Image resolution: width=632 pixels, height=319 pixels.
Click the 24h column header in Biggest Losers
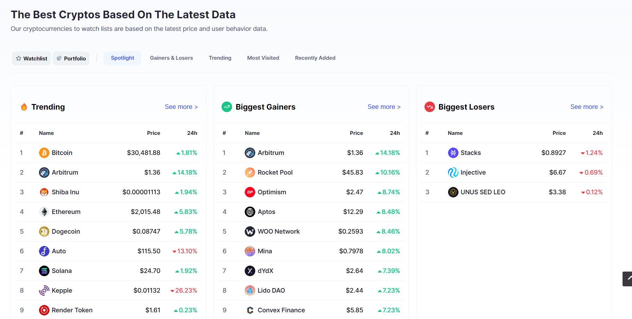[x=598, y=133]
